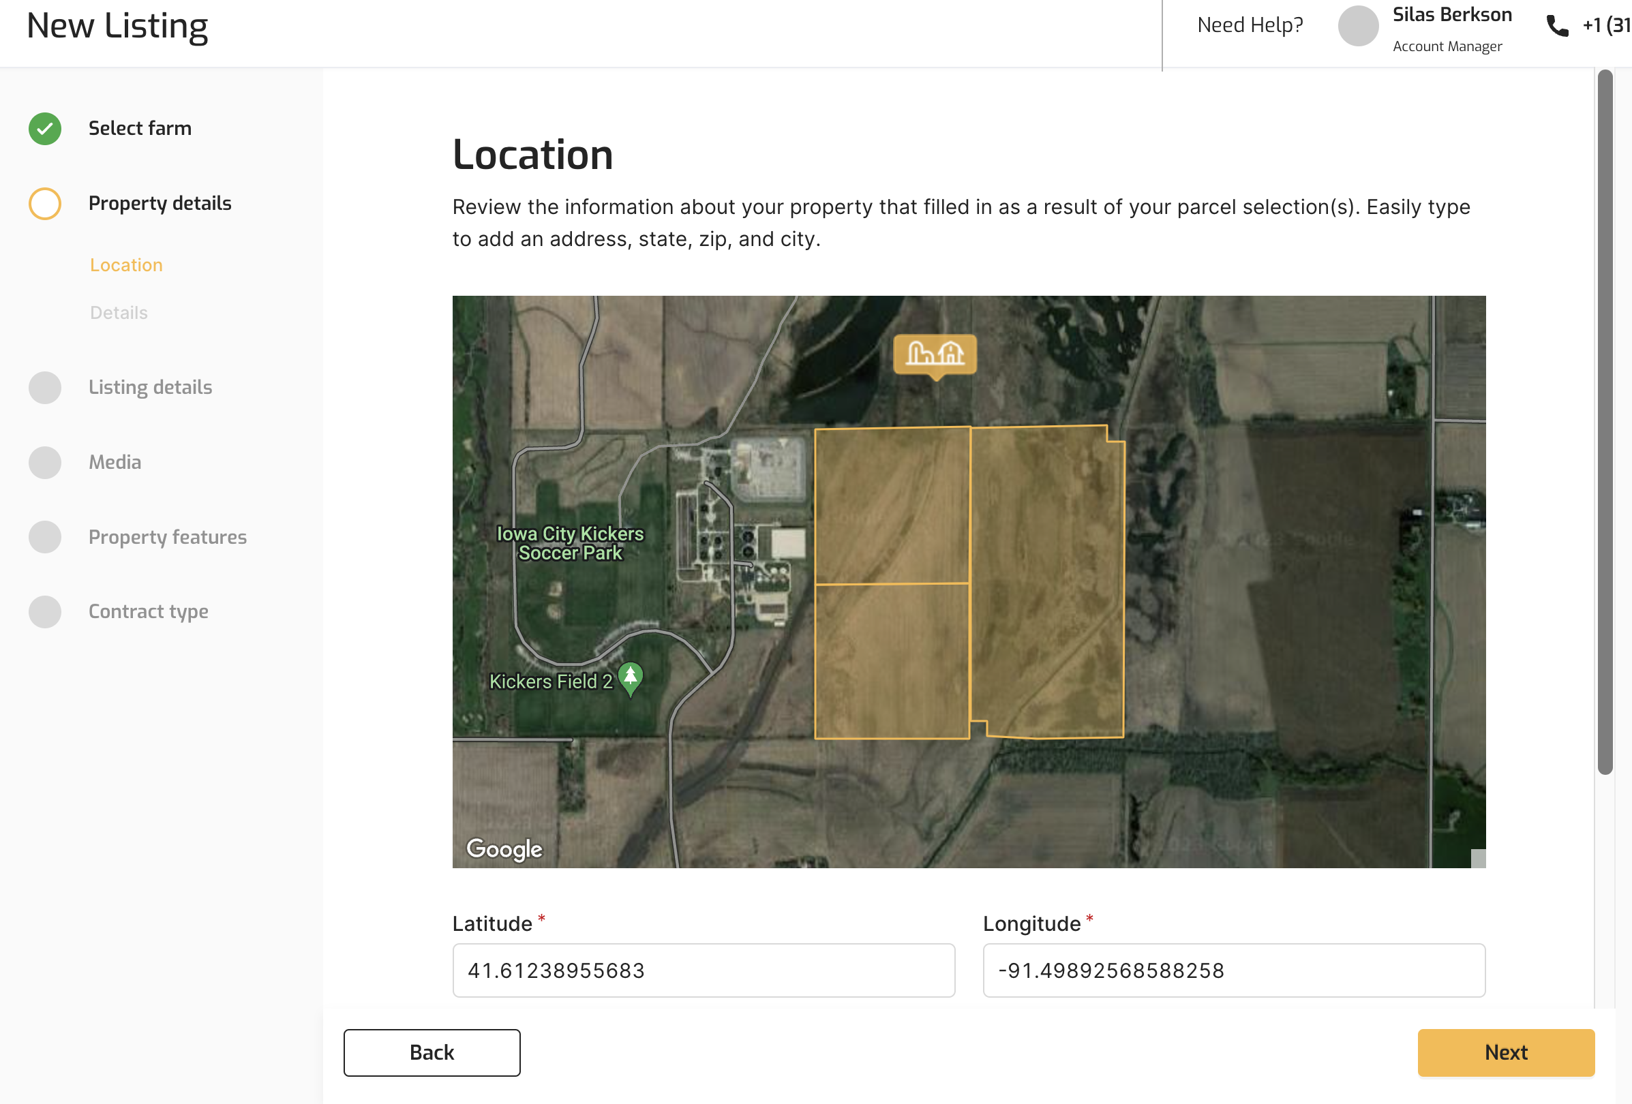Click the Contract type step circle
Screen dimensions: 1632x1104
[x=45, y=612]
